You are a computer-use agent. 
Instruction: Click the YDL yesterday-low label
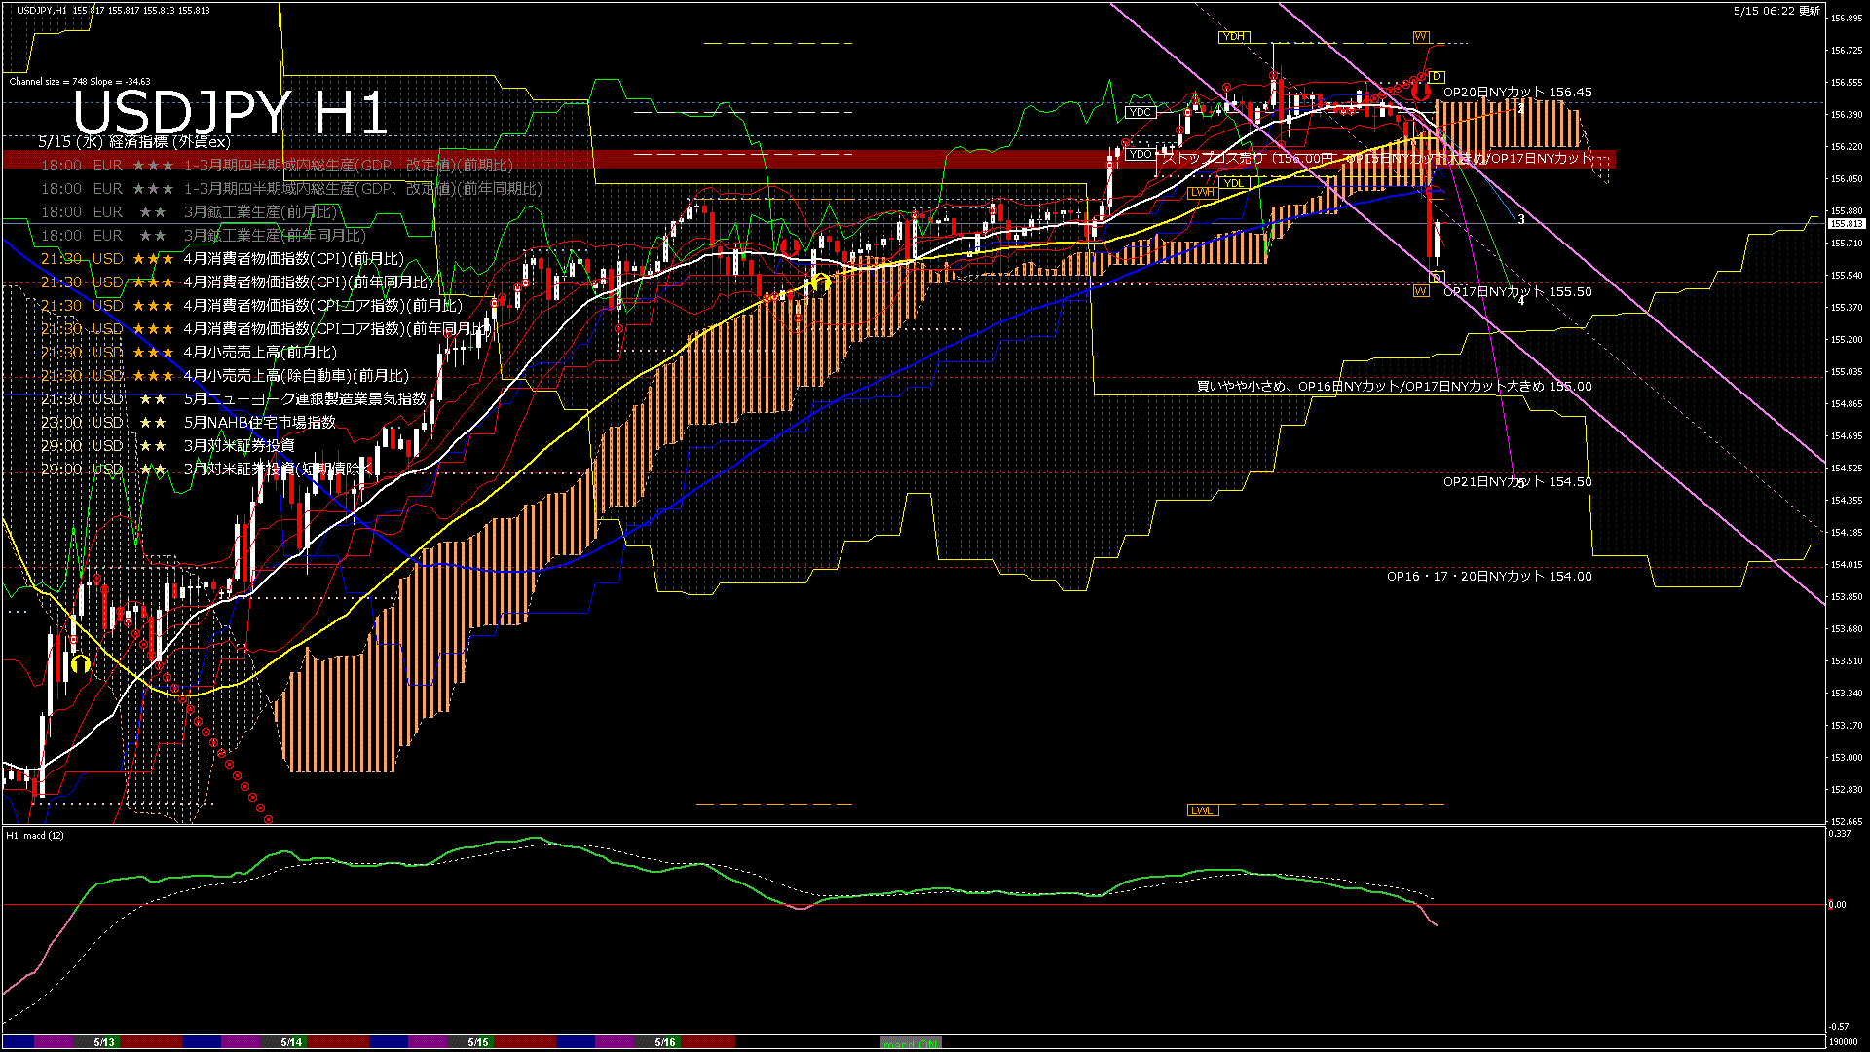(1233, 183)
